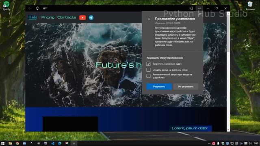Image resolution: width=260 pixels, height=146 pixels.
Task: Click the page's vertical scrollbar thumb
Action: point(228,33)
